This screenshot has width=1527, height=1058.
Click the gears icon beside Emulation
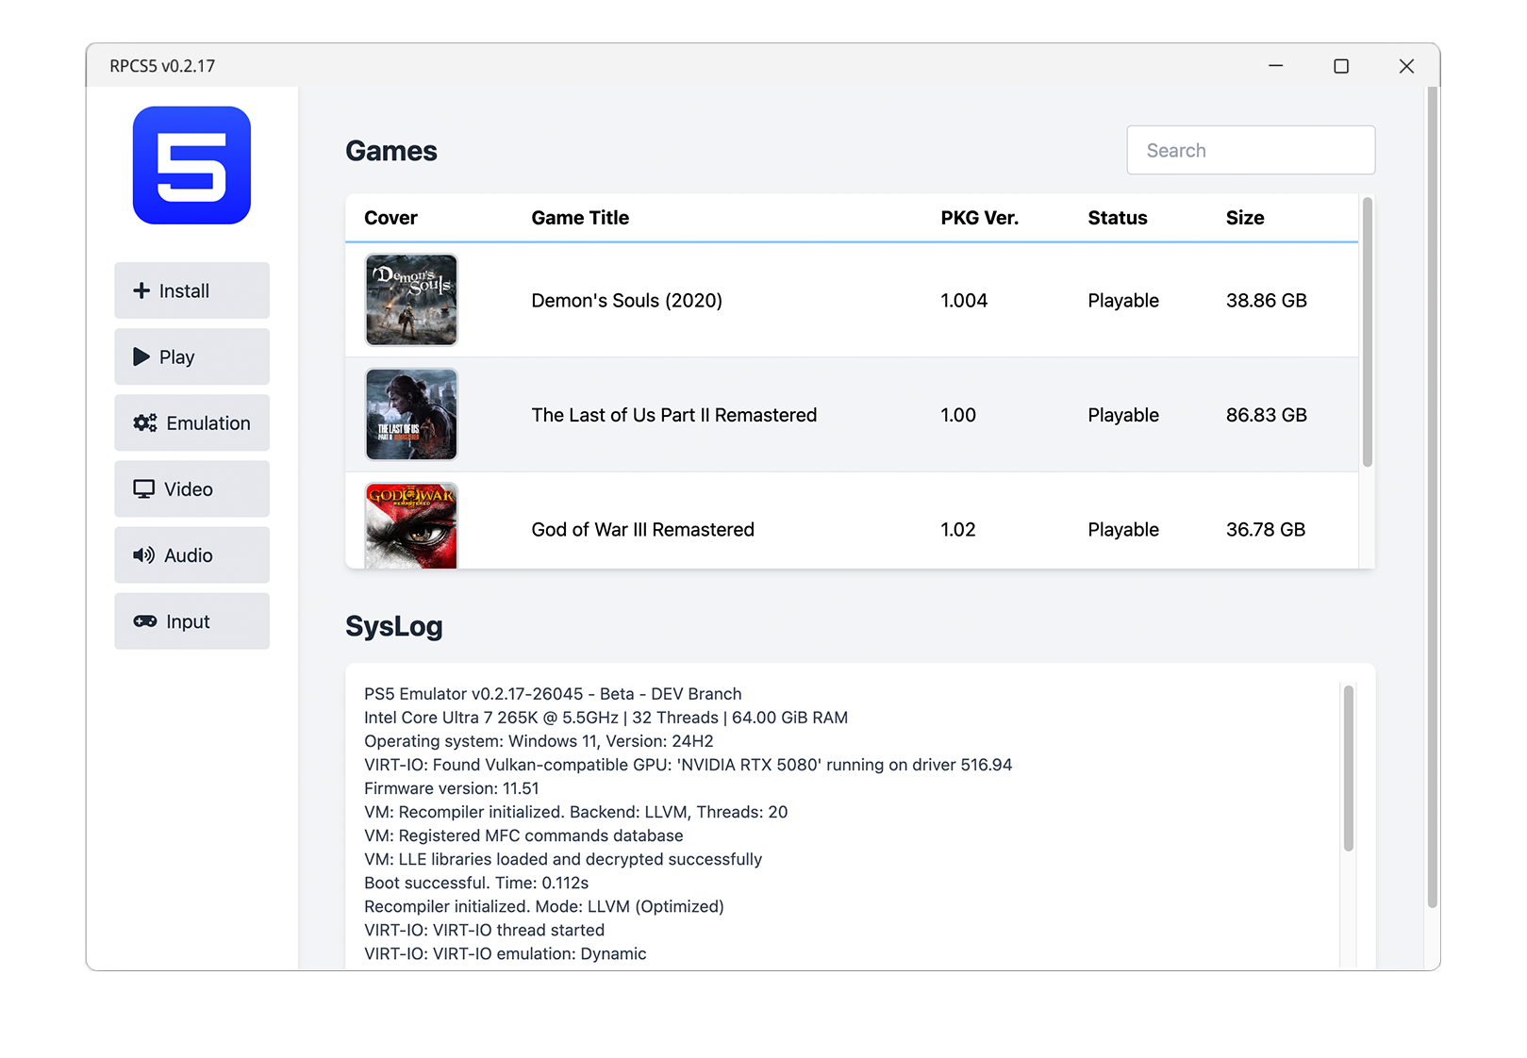[x=145, y=422]
